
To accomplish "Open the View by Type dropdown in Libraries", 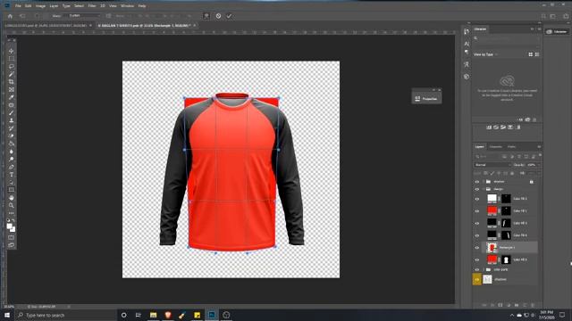I will click(x=485, y=54).
